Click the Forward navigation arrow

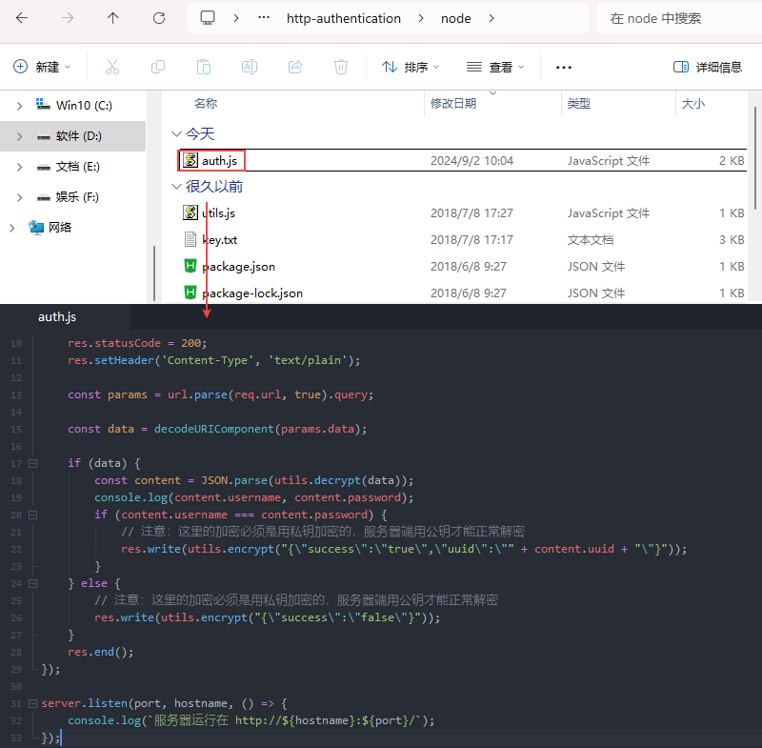click(68, 18)
